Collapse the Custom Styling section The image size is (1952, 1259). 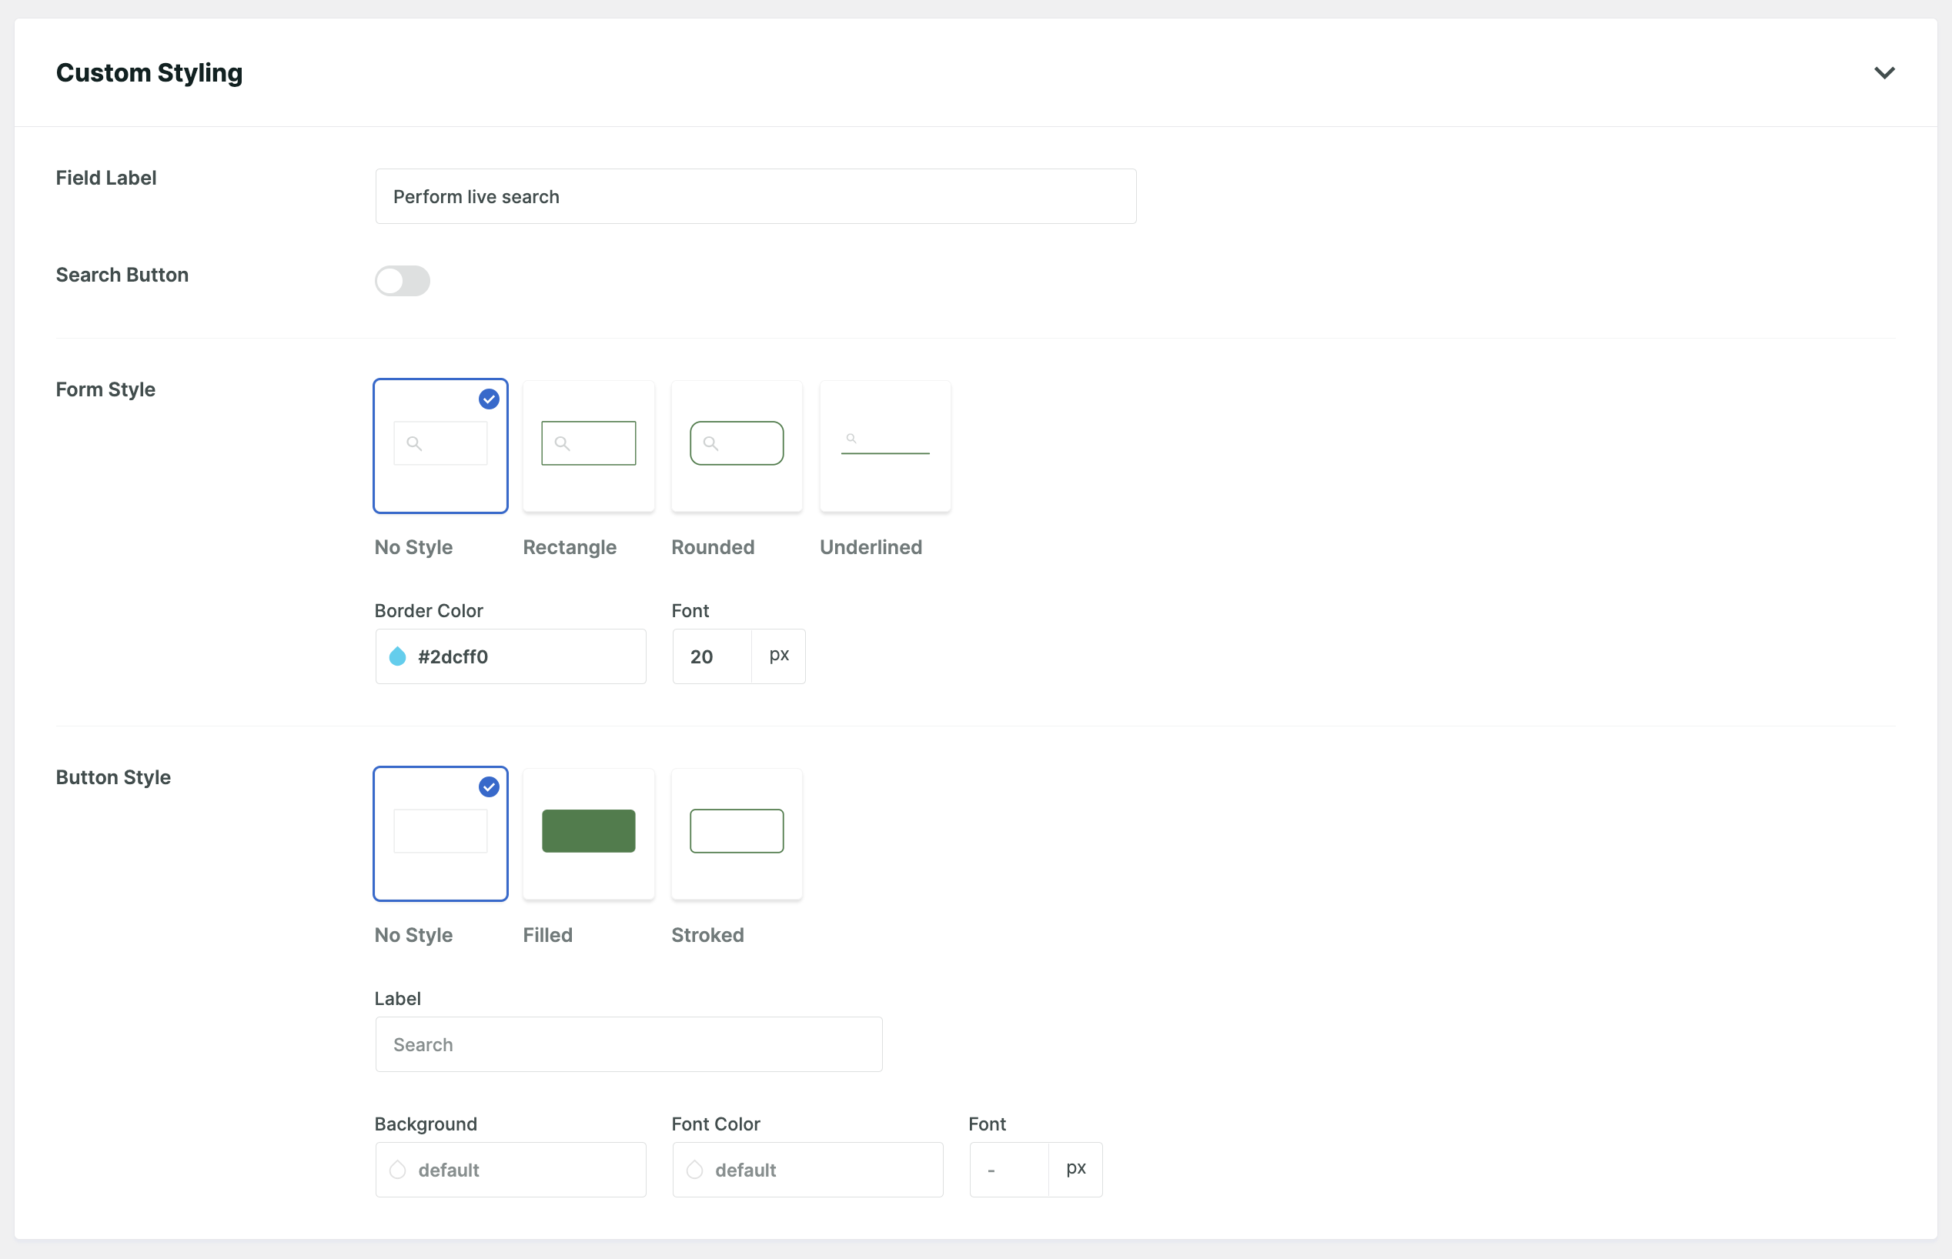click(x=1884, y=72)
